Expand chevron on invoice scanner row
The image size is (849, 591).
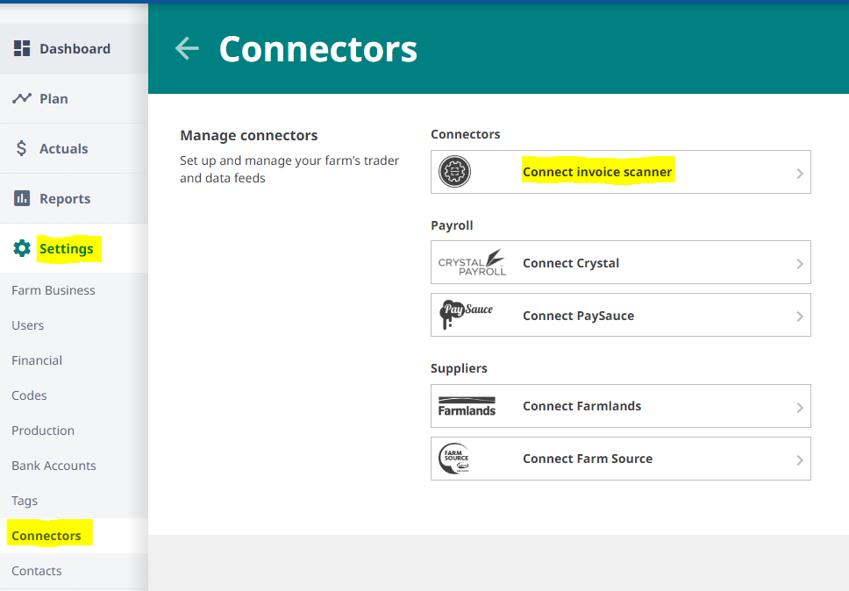pos(800,174)
